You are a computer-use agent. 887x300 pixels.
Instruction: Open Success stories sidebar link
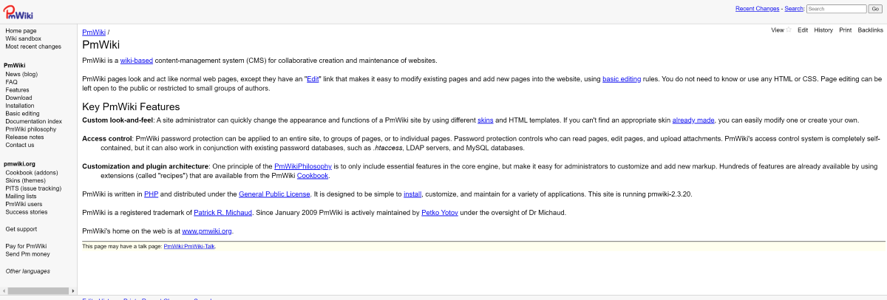pyautogui.click(x=26, y=211)
